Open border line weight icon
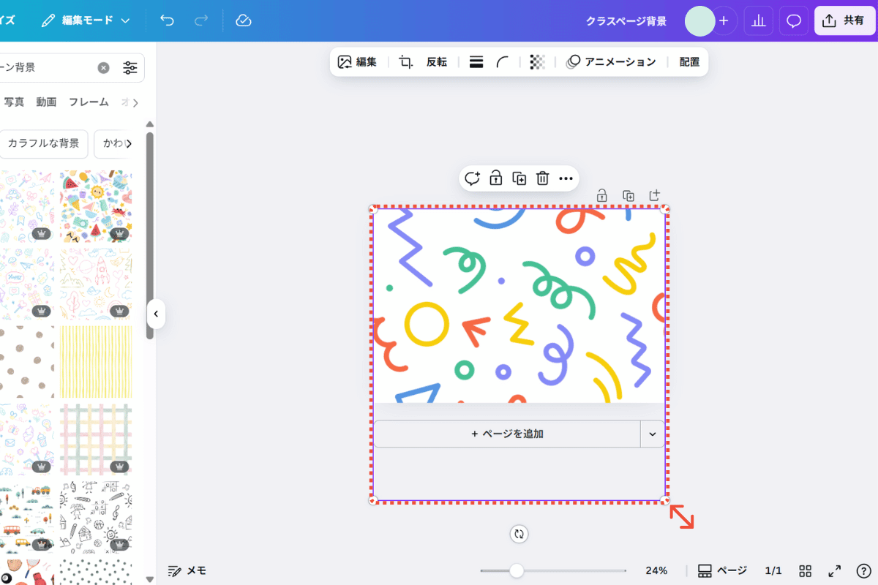Screen dimensions: 878x585 476,62
